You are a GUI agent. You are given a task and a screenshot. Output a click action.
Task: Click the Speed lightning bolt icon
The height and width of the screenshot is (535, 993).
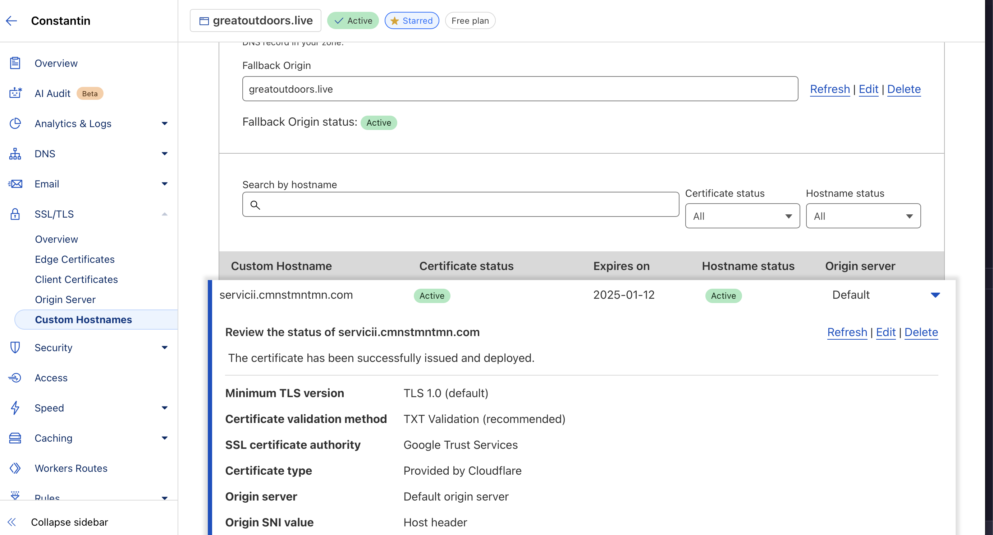point(15,408)
